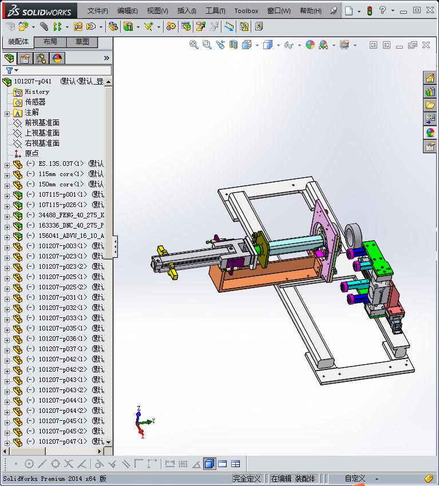Click the Edit Appearance color ball icon

click(310, 45)
